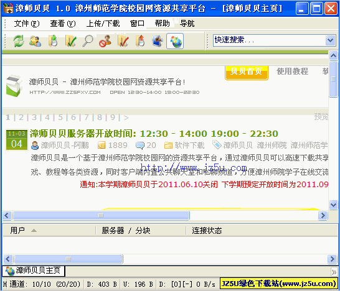Click the 连接状态 column header
This screenshot has height=291, width=340.
pyautogui.click(x=207, y=230)
